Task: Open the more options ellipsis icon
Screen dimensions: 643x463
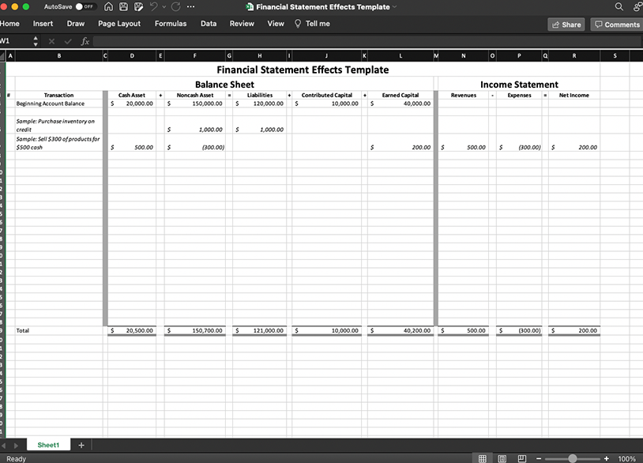Action: (190, 6)
